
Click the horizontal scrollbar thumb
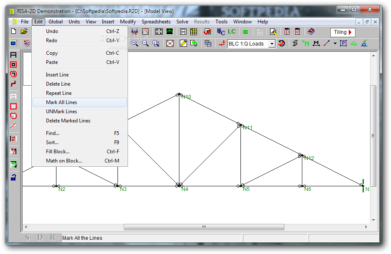pos(204,227)
